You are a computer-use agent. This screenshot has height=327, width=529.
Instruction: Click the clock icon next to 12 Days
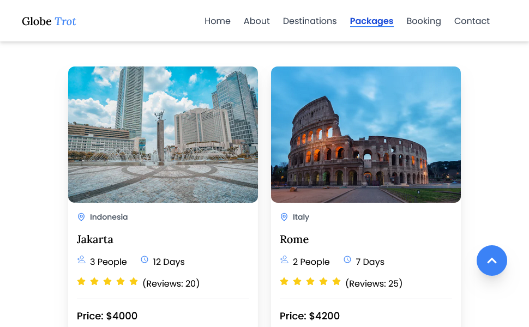tap(145, 260)
